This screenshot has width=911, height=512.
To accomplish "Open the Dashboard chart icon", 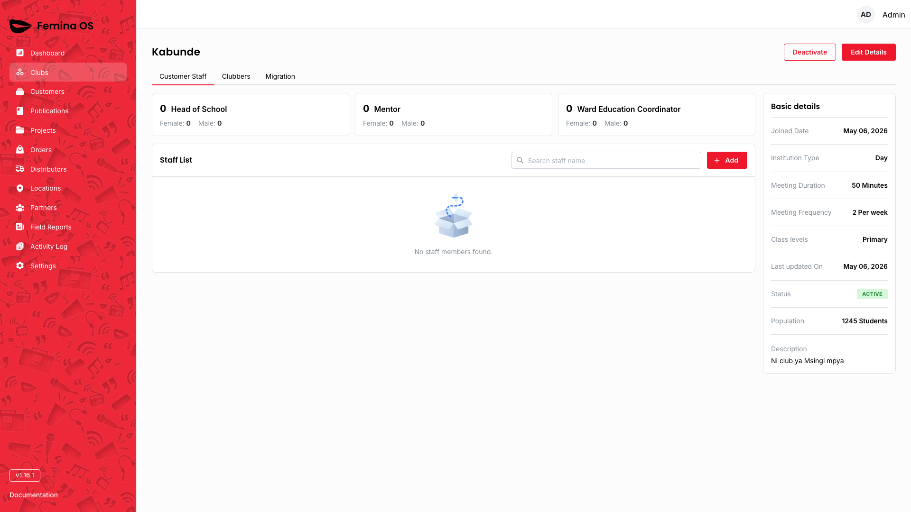I will click(x=20, y=53).
